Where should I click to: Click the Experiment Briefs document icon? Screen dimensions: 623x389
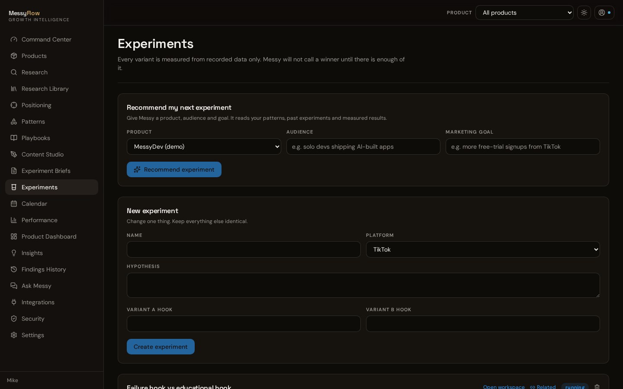14,171
